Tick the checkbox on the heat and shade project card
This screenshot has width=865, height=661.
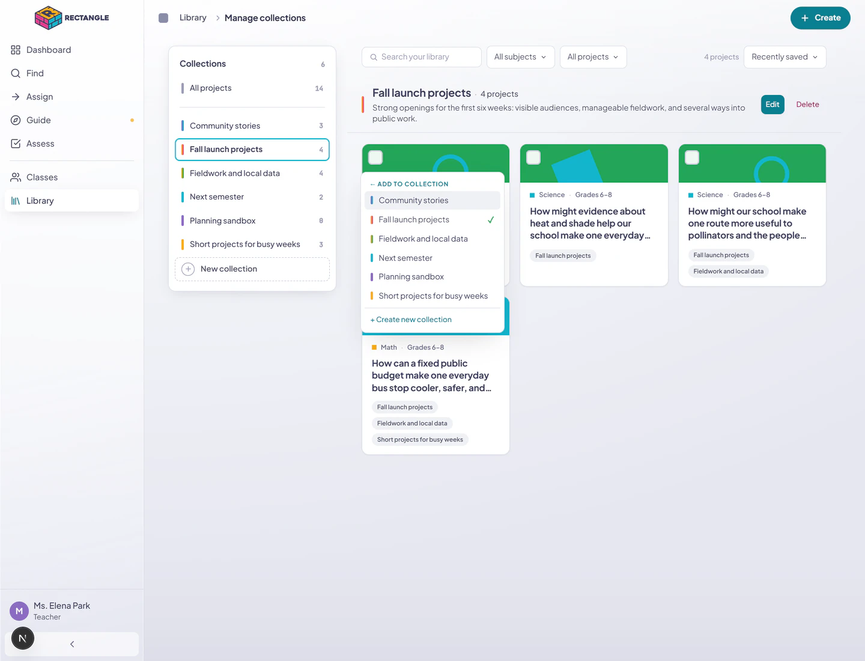(x=533, y=157)
